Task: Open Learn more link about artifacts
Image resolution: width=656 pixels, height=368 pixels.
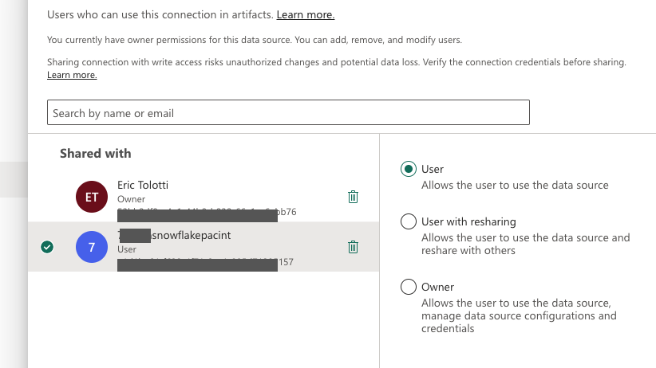Action: tap(306, 15)
